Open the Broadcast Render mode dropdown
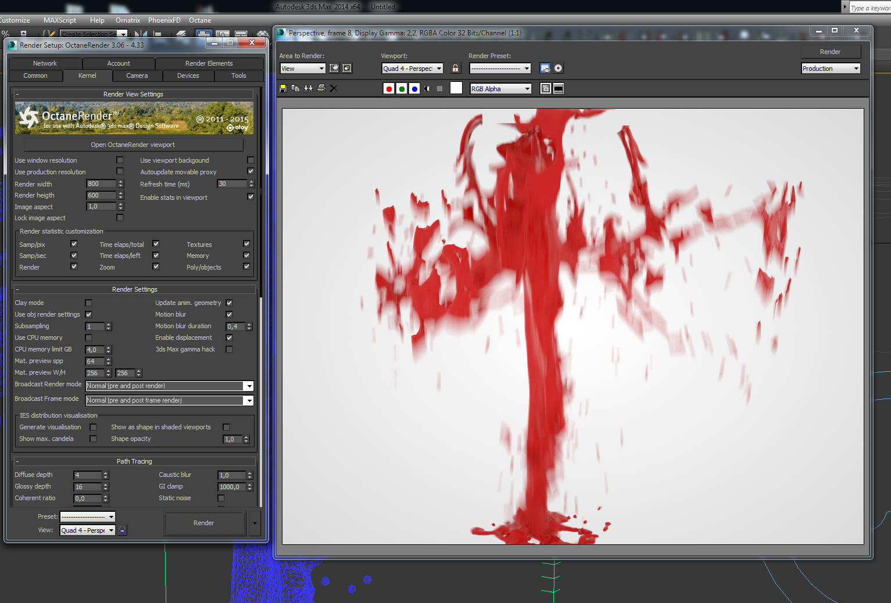This screenshot has width=891, height=603. click(169, 386)
